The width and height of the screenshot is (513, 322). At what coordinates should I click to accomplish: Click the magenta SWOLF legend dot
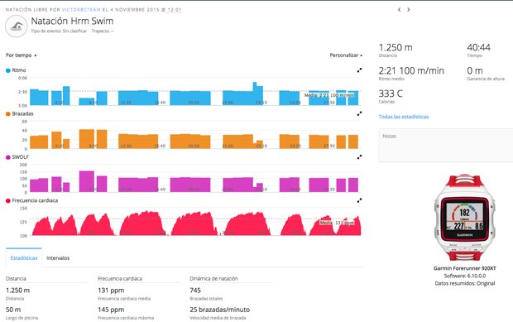pos(8,157)
